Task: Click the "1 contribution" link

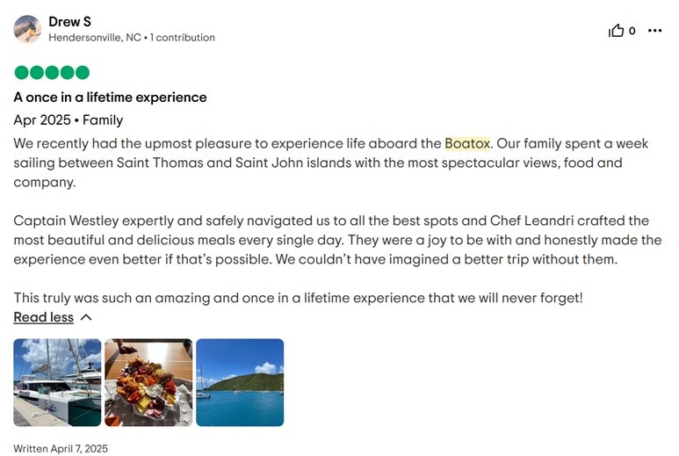Action: point(183,38)
